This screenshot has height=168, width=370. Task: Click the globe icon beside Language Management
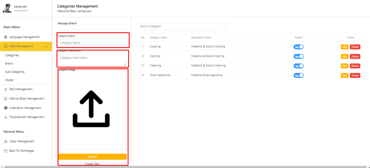[x=6, y=37]
